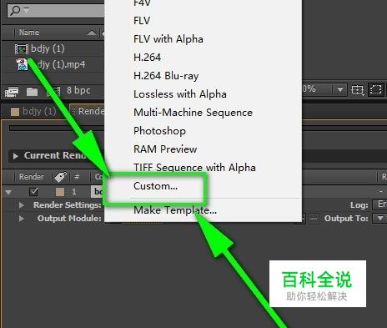Select Make Template... menu entry
The width and height of the screenshot is (387, 328).
(x=175, y=210)
